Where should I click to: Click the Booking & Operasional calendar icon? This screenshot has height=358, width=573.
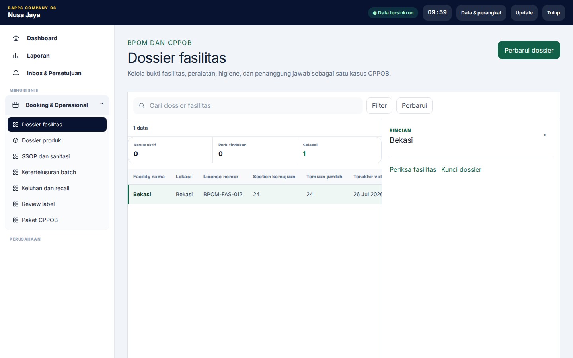pos(16,105)
